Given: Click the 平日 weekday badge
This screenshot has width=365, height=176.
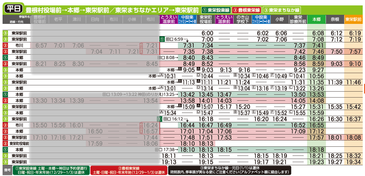Looking at the screenshot, I should 13,9.
